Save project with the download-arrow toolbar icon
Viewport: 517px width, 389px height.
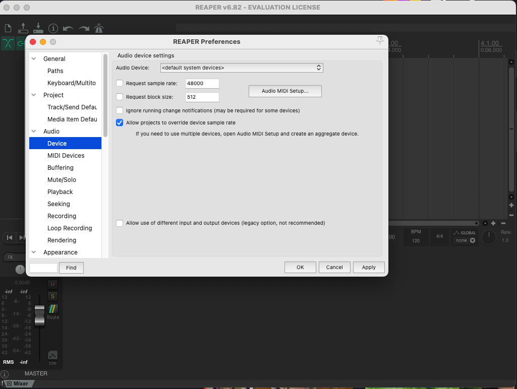coord(38,28)
